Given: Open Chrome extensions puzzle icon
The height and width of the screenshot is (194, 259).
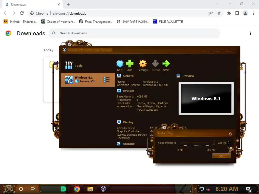Looking at the screenshot, I should (x=229, y=13).
